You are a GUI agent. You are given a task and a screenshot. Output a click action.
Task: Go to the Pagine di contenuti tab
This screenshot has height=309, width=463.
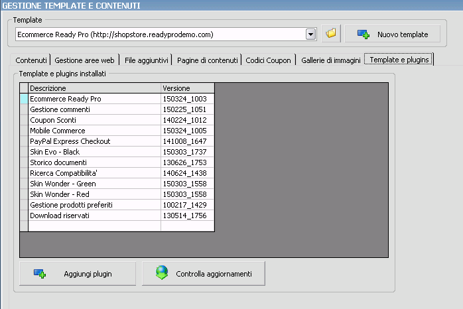click(207, 60)
